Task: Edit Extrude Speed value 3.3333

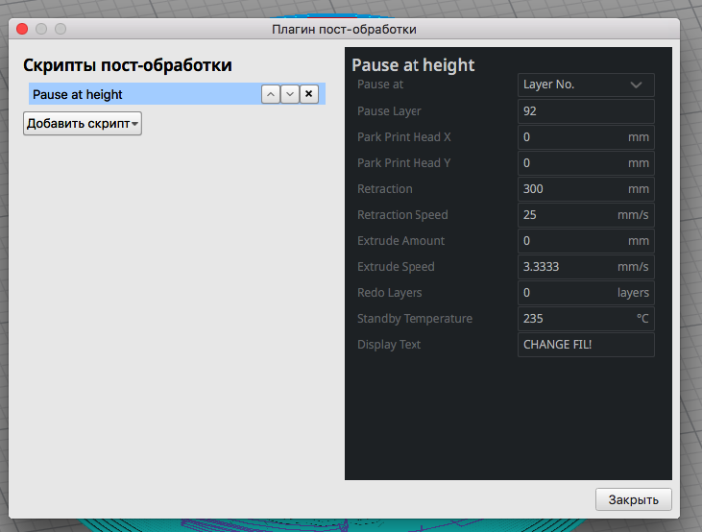Action: 586,267
